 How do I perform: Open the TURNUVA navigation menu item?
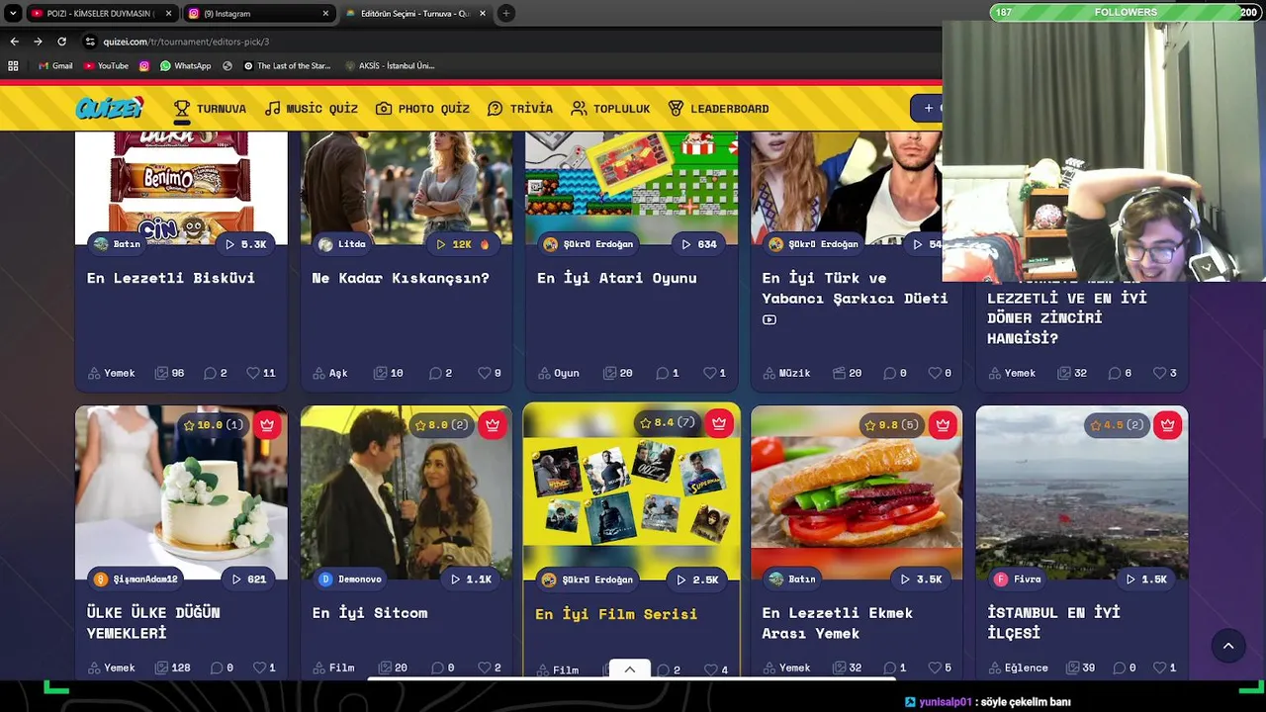point(210,109)
